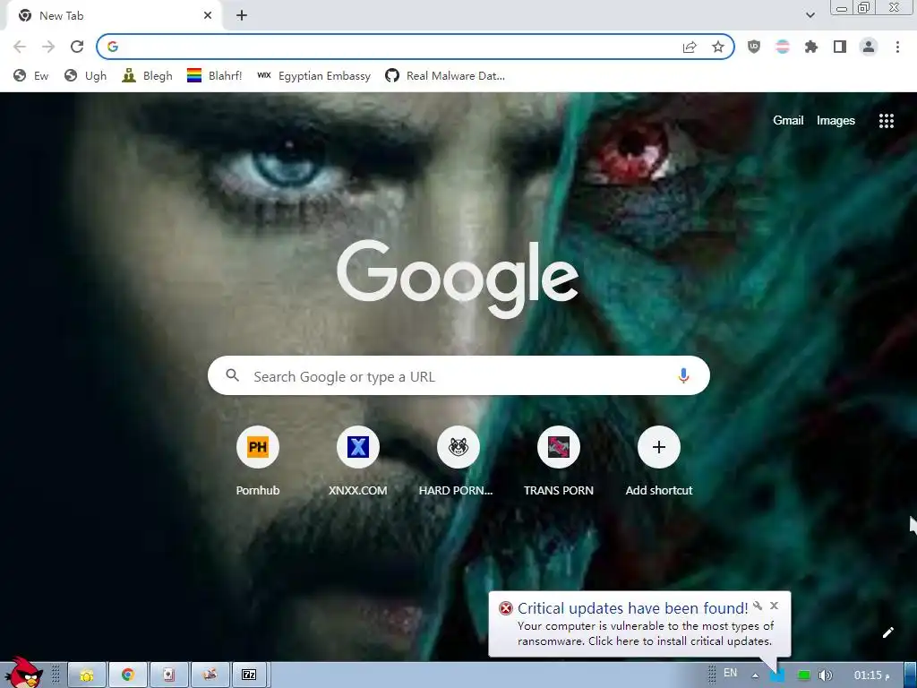Open the blue X shortcut tile
917x688 pixels.
[x=358, y=447]
